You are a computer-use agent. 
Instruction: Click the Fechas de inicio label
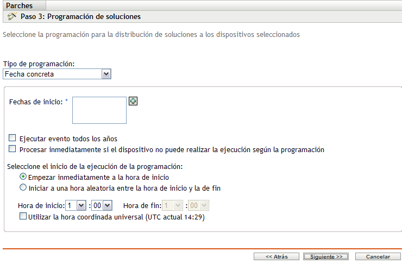tap(35, 101)
